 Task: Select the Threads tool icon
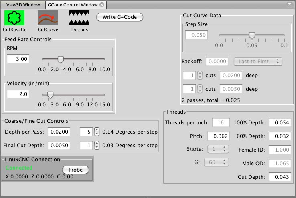(79, 18)
